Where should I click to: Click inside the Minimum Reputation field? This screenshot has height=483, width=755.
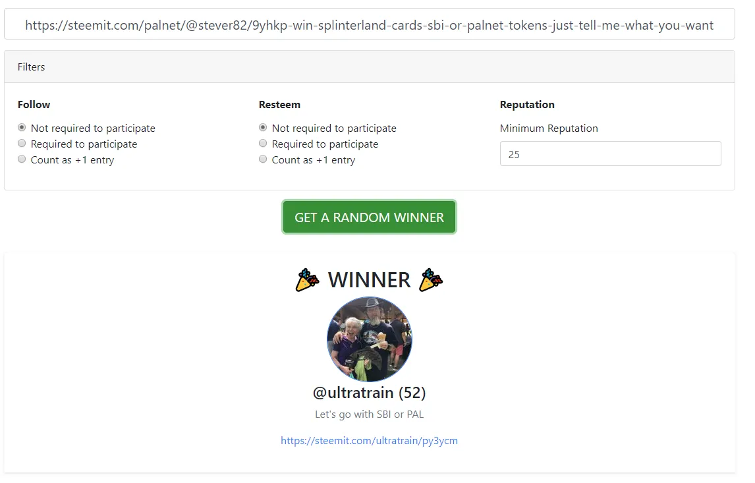point(609,154)
